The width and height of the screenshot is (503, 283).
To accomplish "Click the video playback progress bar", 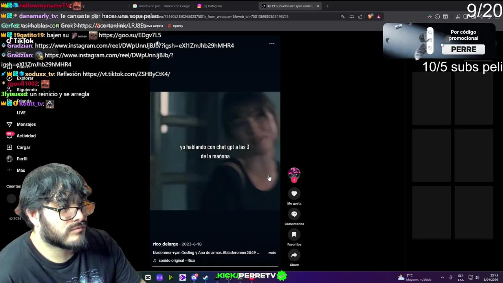I will point(215,266).
